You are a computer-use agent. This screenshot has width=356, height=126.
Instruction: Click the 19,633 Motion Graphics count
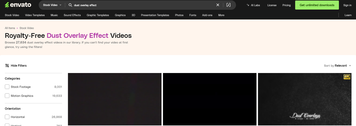(57, 96)
